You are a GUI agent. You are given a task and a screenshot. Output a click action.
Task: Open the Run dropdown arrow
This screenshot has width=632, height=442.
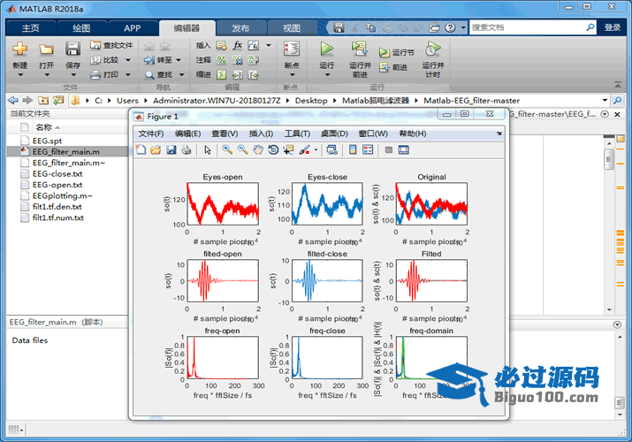click(327, 75)
